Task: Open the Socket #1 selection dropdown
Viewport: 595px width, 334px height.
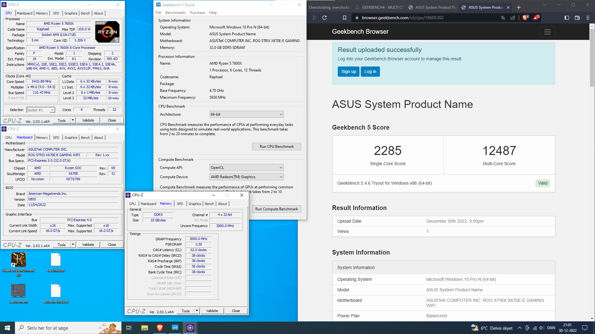Action: 41,110
